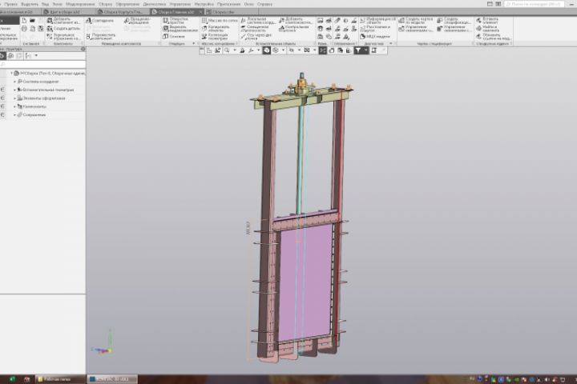577x384 pixels.
Task: Click the zoom magnifier in the view toolbar
Action: [227, 50]
